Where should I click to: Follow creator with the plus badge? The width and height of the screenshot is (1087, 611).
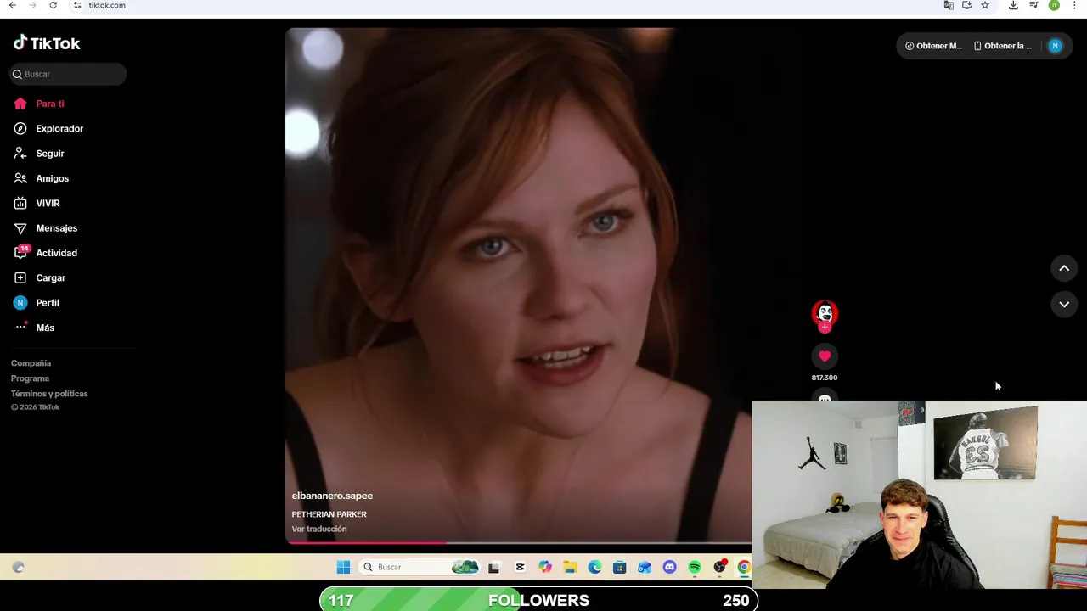825,328
